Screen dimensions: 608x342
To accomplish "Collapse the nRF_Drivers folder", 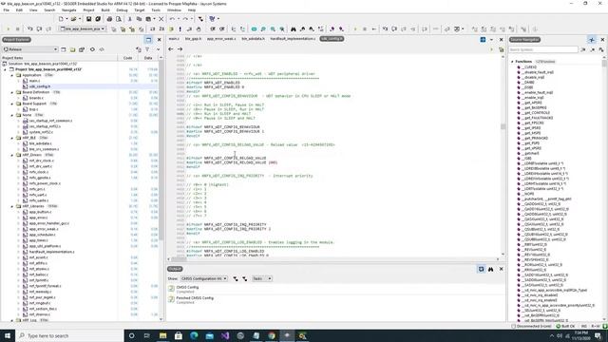I will coord(12,155).
